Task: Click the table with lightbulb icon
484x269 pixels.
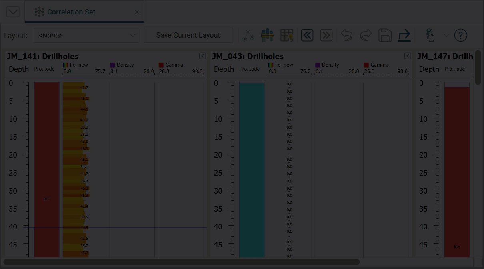Action: pyautogui.click(x=287, y=36)
